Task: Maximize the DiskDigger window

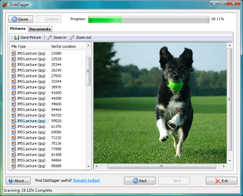Action: click(x=222, y=3)
